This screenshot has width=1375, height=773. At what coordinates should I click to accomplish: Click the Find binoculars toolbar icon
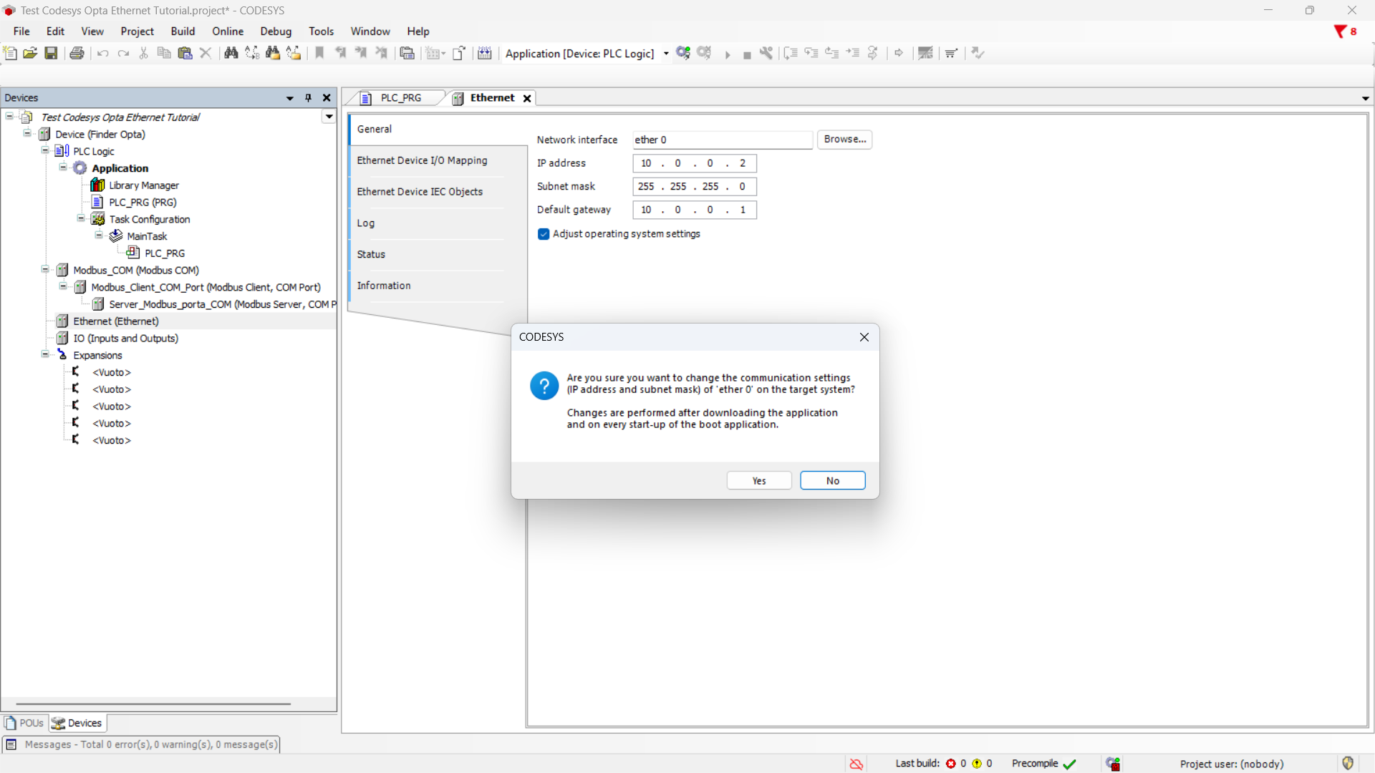pyautogui.click(x=231, y=53)
